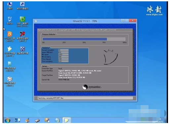Launch the orange DG partition tool (Alt+D)
The image size is (170, 124).
(10, 36)
